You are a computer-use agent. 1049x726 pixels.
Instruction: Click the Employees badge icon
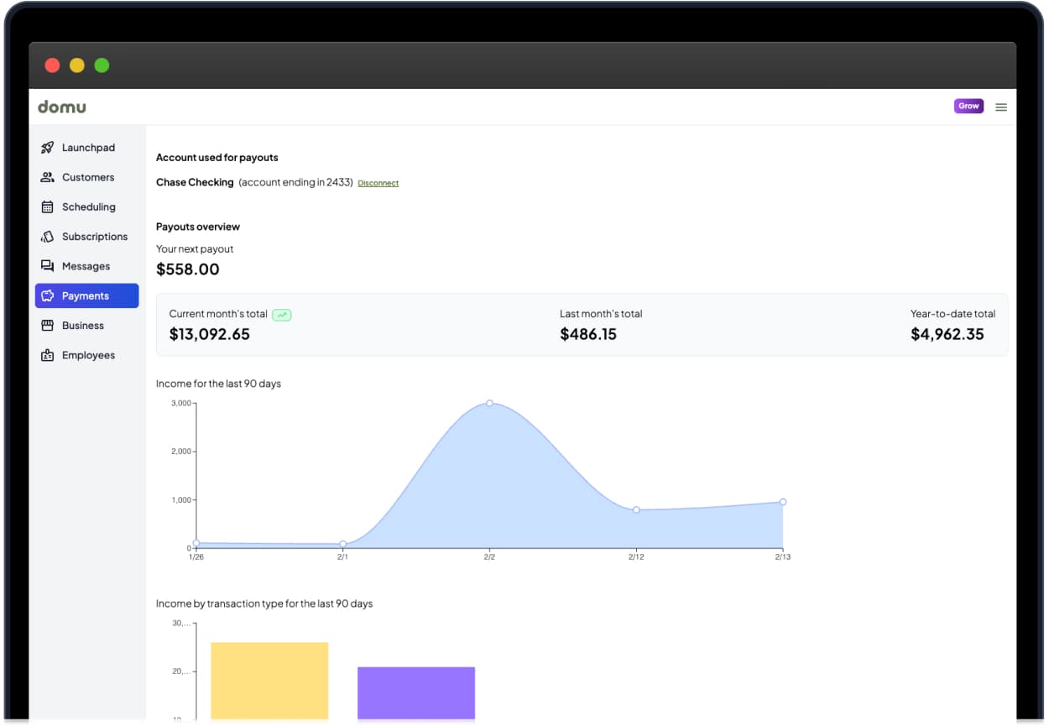[48, 355]
